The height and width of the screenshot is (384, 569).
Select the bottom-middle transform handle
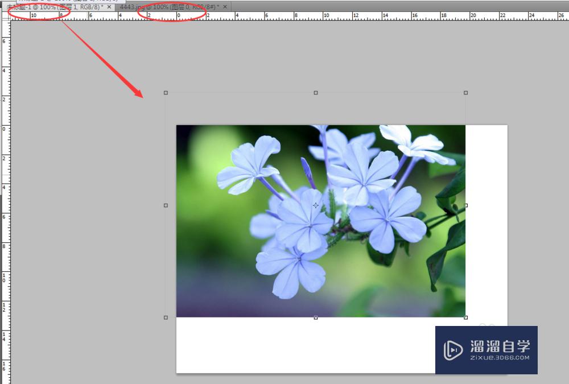(316, 317)
